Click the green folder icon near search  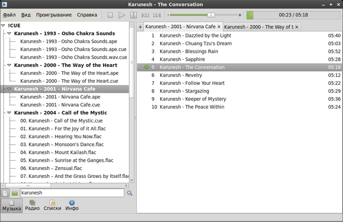pyautogui.click(x=15, y=193)
